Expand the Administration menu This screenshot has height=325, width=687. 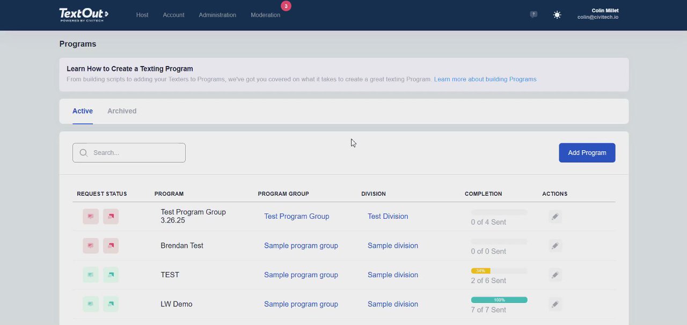[x=217, y=15]
